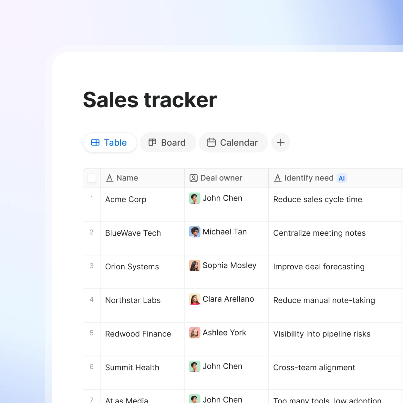Image resolution: width=403 pixels, height=403 pixels.
Task: Select the 'Reduce manual note-taking' cell
Action: (x=335, y=305)
